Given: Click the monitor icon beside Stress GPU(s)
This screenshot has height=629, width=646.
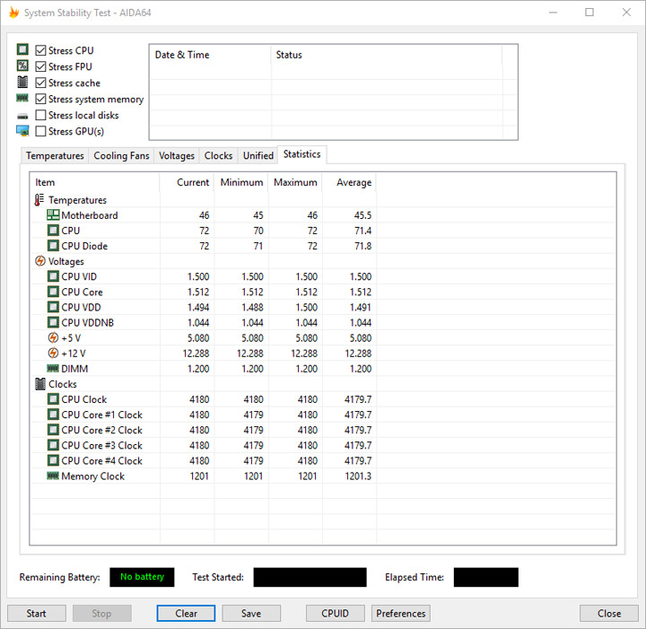Looking at the screenshot, I should [22, 131].
